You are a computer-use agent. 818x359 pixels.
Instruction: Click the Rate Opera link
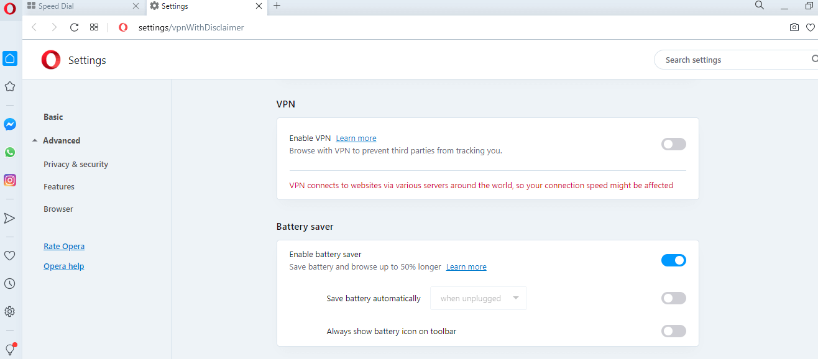pos(63,246)
